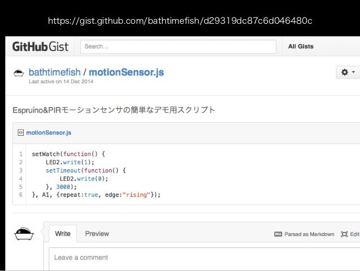Click the Parsed as Markdown link

click(309, 234)
